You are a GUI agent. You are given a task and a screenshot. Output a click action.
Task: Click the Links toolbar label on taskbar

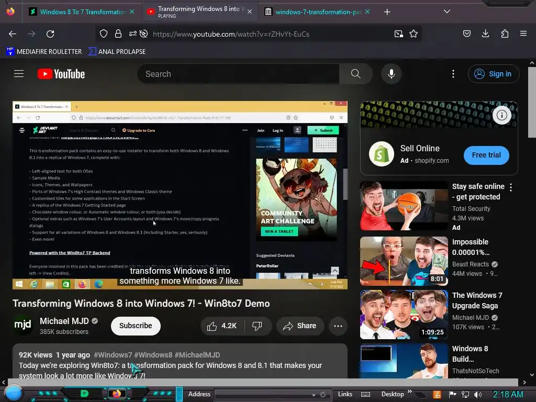[345, 394]
